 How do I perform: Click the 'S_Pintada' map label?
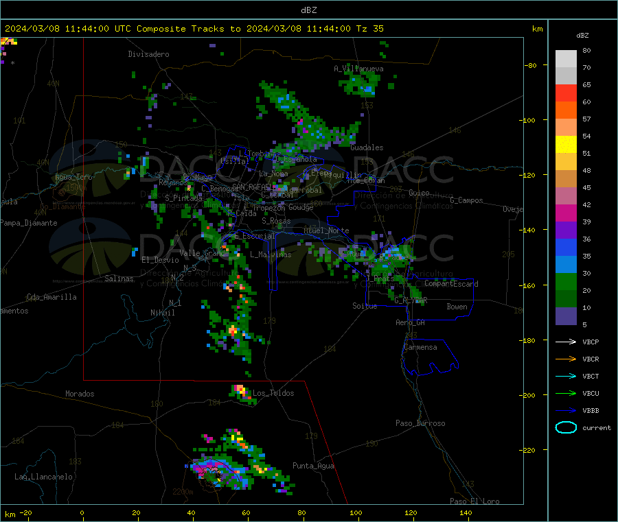click(183, 198)
